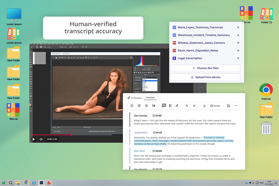Click speaker name Jordan Myer
Screen dimensions: 279x186
coord(141,132)
